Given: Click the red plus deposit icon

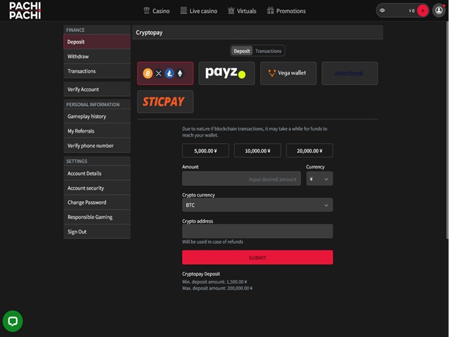Looking at the screenshot, I should coord(423,11).
